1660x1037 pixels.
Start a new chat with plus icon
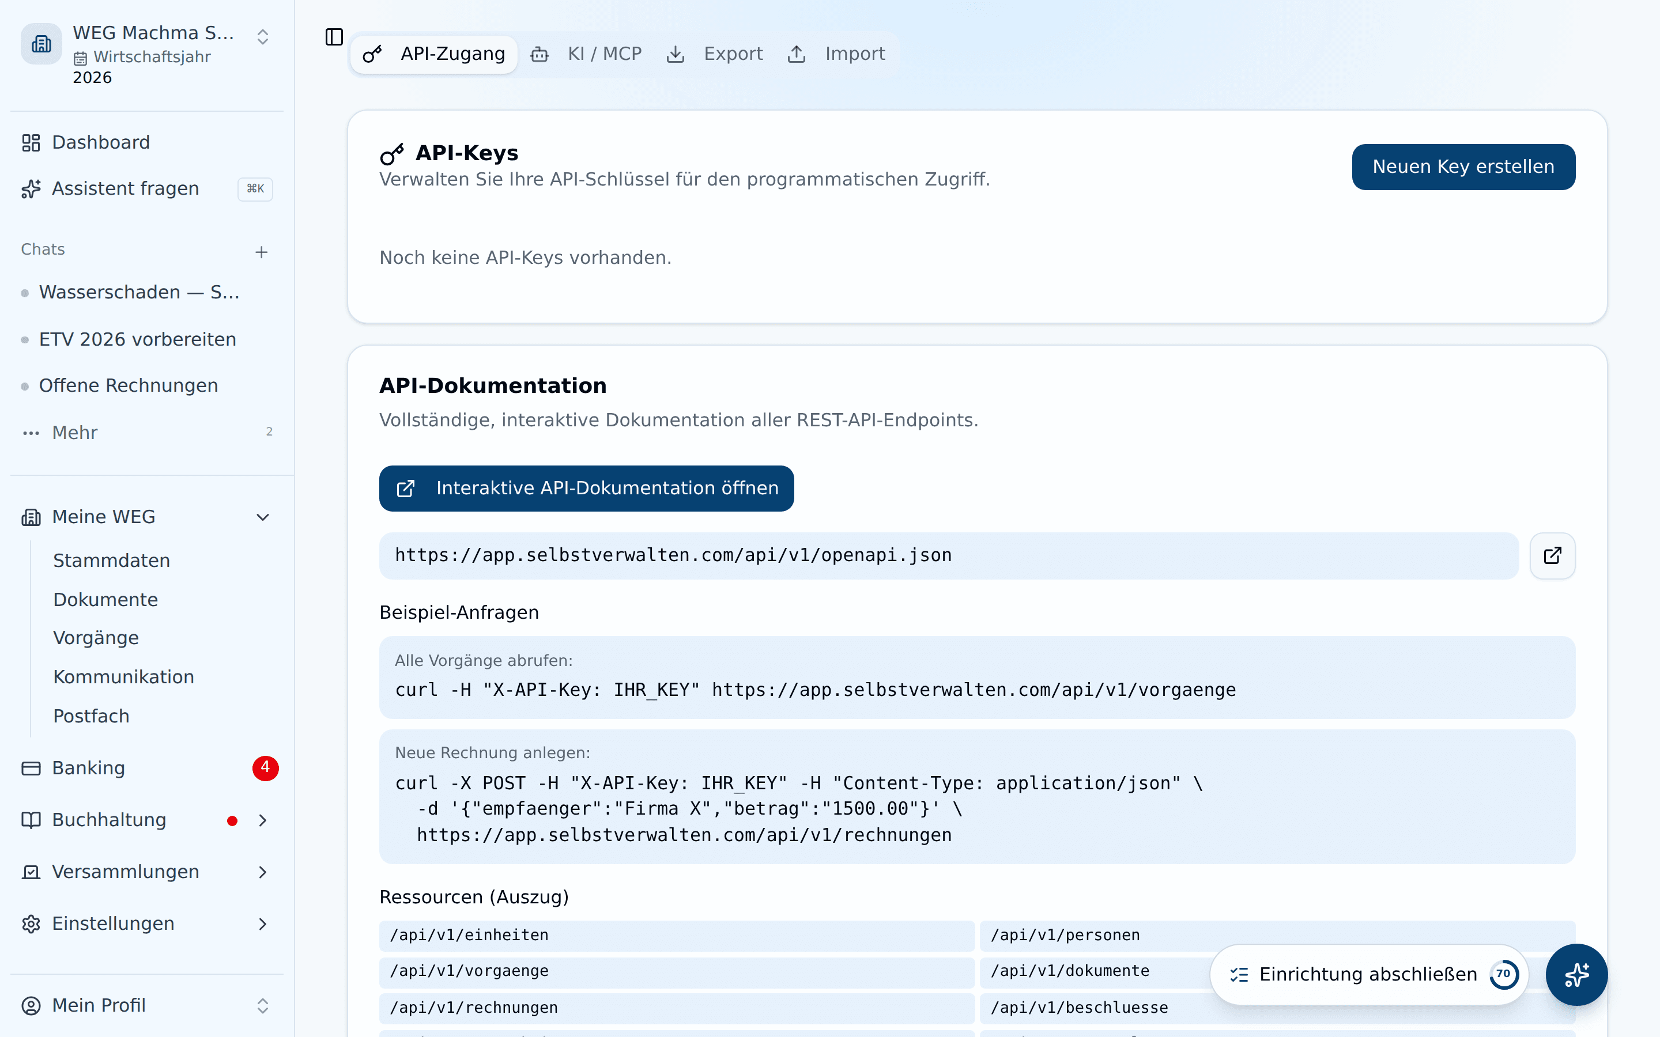(261, 252)
